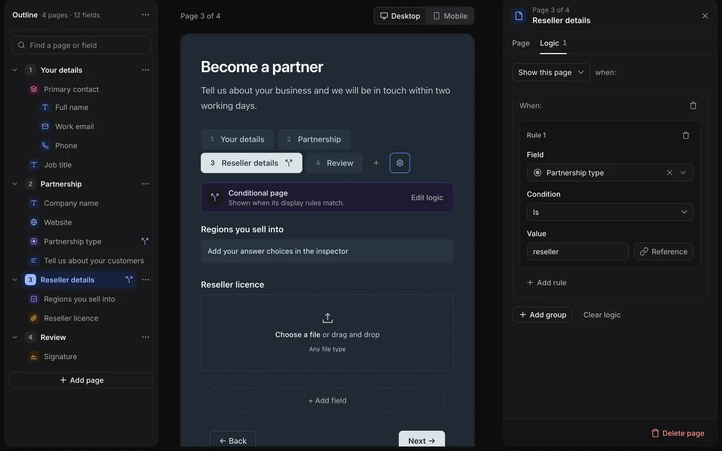Screen dimensions: 722x451
Task: Click the Find a page or field search box
Action: tap(81, 45)
